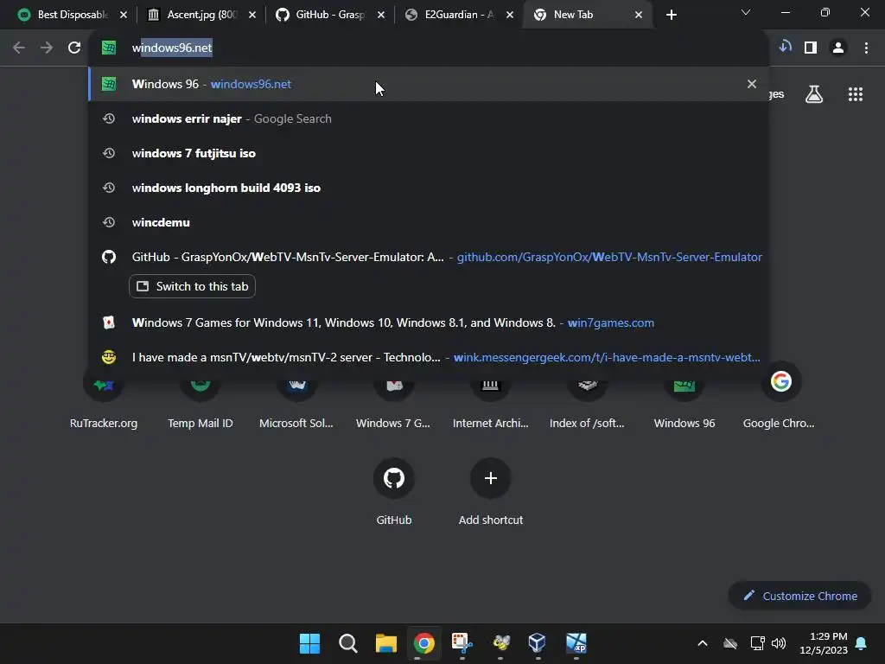Open the GitHub shortcut tile
This screenshot has width=885, height=664.
pyautogui.click(x=394, y=491)
